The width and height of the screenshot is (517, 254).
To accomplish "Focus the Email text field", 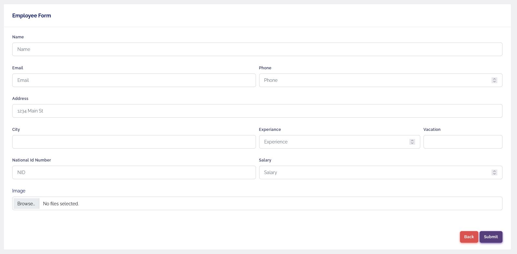I will click(x=134, y=80).
